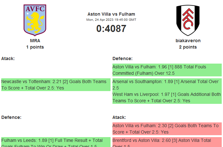
Task: Click the Fulham club crest
Action: point(188,20)
